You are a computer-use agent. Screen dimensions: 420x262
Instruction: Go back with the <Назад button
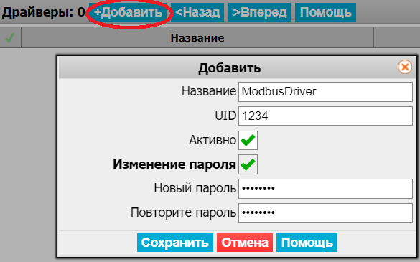pos(197,12)
